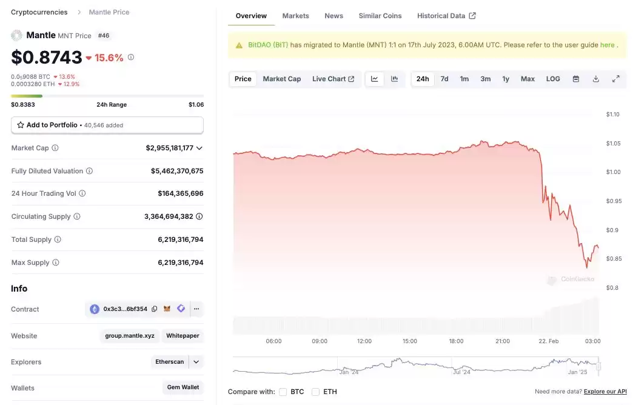Select the 1m time range

[464, 79]
